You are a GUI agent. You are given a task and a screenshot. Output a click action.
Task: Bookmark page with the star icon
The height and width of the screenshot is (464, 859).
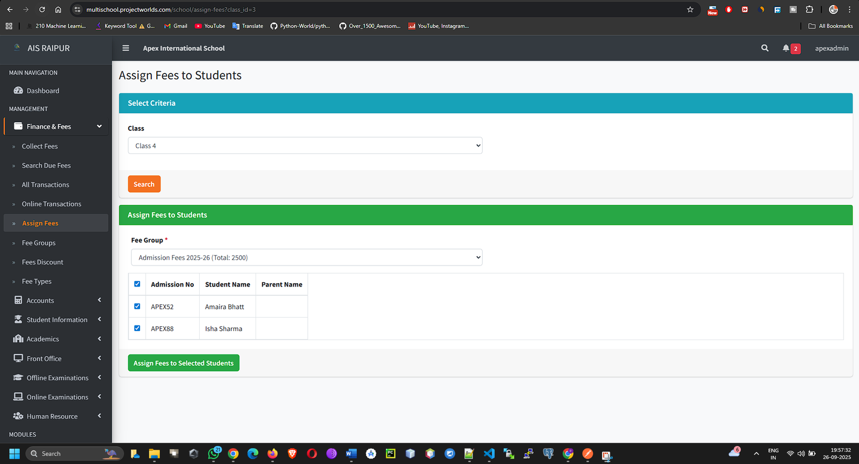[690, 10]
